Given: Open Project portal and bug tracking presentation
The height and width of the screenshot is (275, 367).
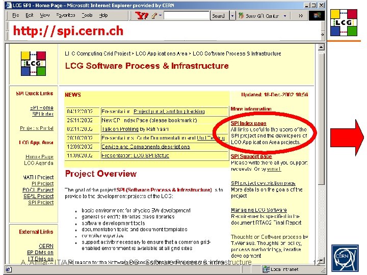Looking at the screenshot, I should pos(169,112).
